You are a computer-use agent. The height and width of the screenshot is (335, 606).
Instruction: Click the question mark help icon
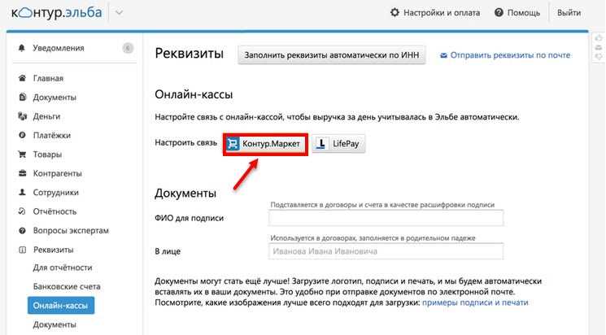tap(499, 12)
